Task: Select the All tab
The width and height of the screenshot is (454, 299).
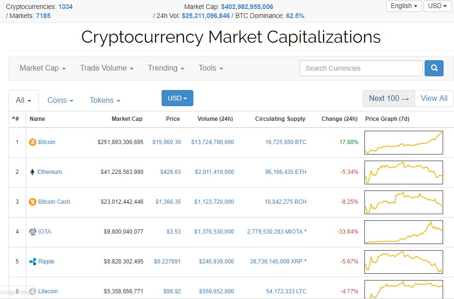Action: (23, 100)
